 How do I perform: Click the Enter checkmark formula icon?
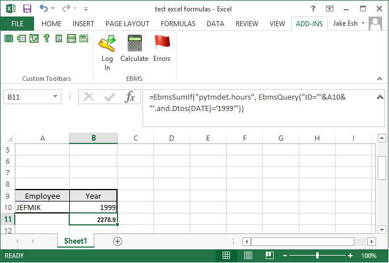tap(110, 97)
